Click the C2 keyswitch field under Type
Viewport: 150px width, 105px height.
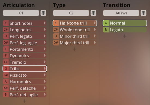point(71,13)
